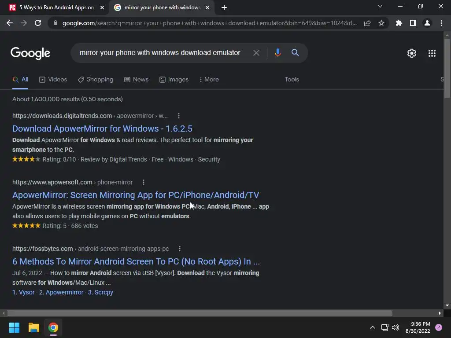Close the '5 Ways to Run Android Apps' tab
The image size is (451, 338).
click(x=102, y=8)
